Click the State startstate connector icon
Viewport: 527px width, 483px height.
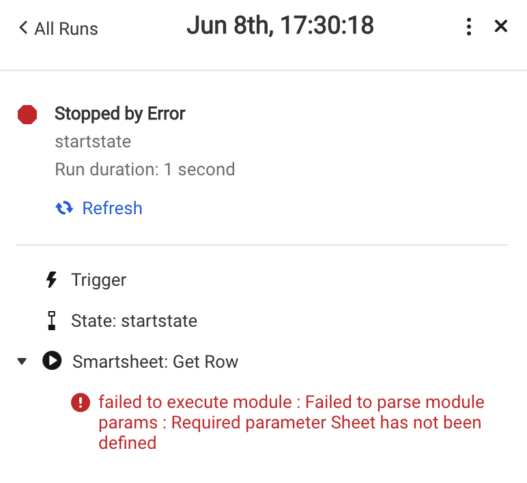[x=51, y=321]
